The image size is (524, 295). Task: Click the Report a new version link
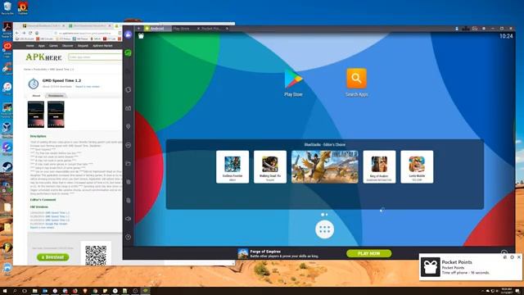coord(88,87)
